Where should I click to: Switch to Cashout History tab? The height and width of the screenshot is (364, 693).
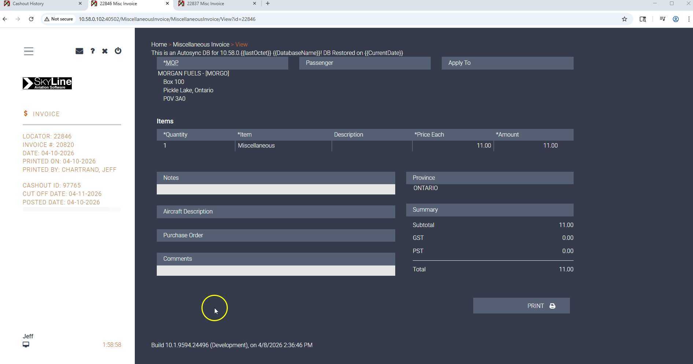click(40, 4)
